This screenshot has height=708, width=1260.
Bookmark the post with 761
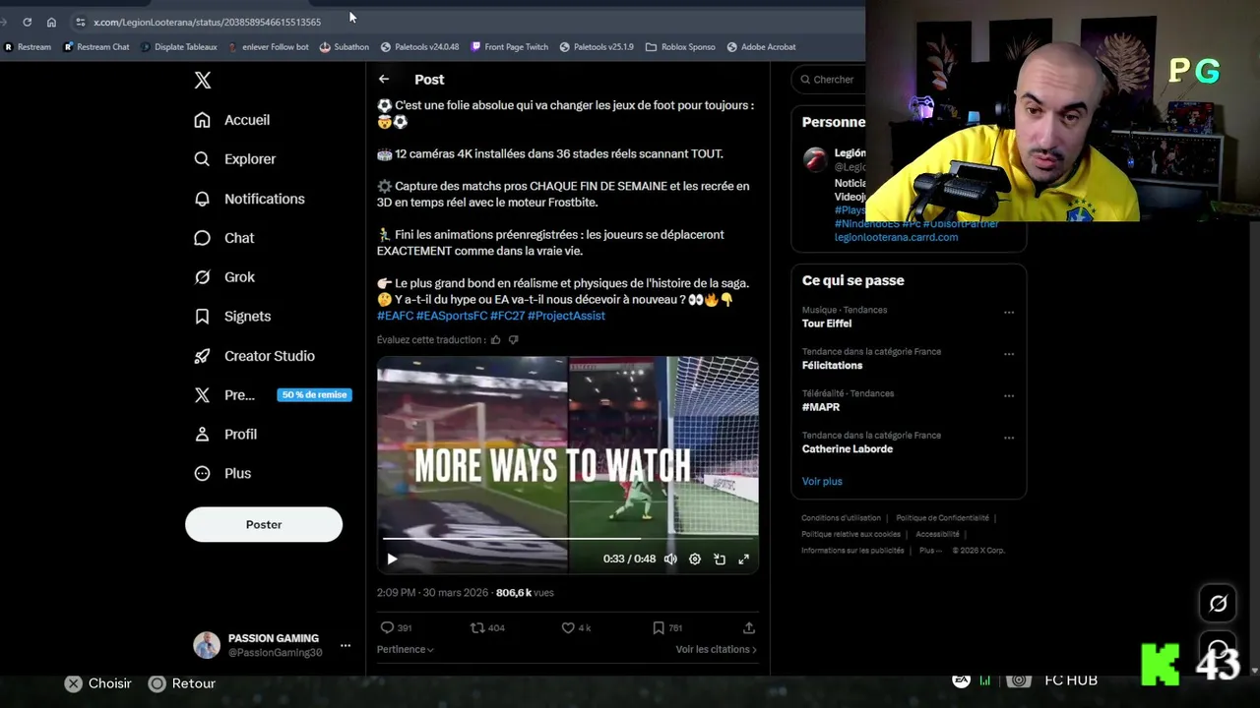click(x=667, y=627)
